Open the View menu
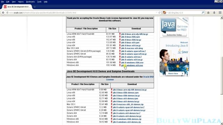This screenshot has width=223, height=125. (14, 2)
